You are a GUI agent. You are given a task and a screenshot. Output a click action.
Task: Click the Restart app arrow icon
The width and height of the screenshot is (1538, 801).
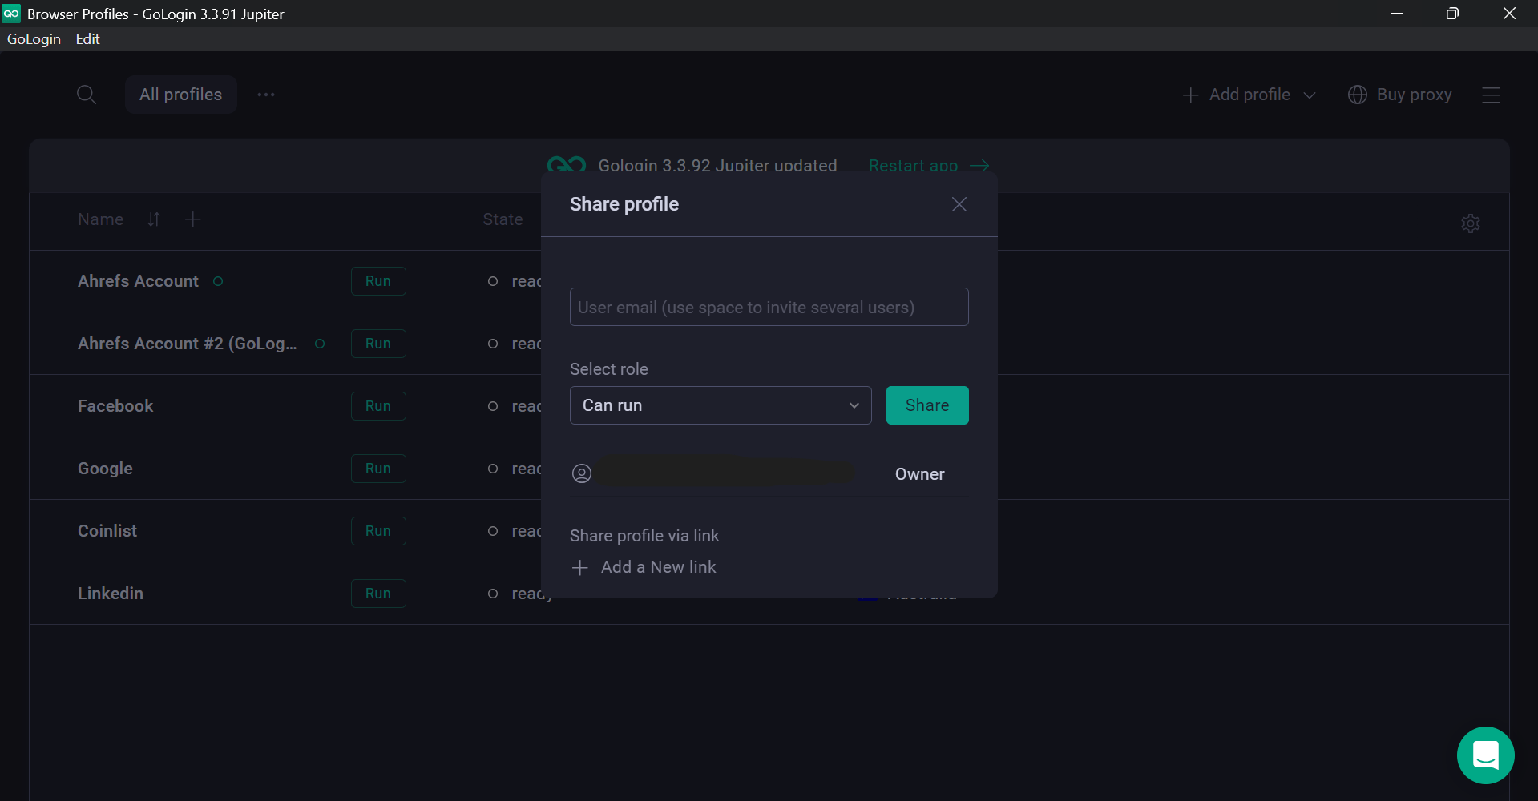point(979,166)
